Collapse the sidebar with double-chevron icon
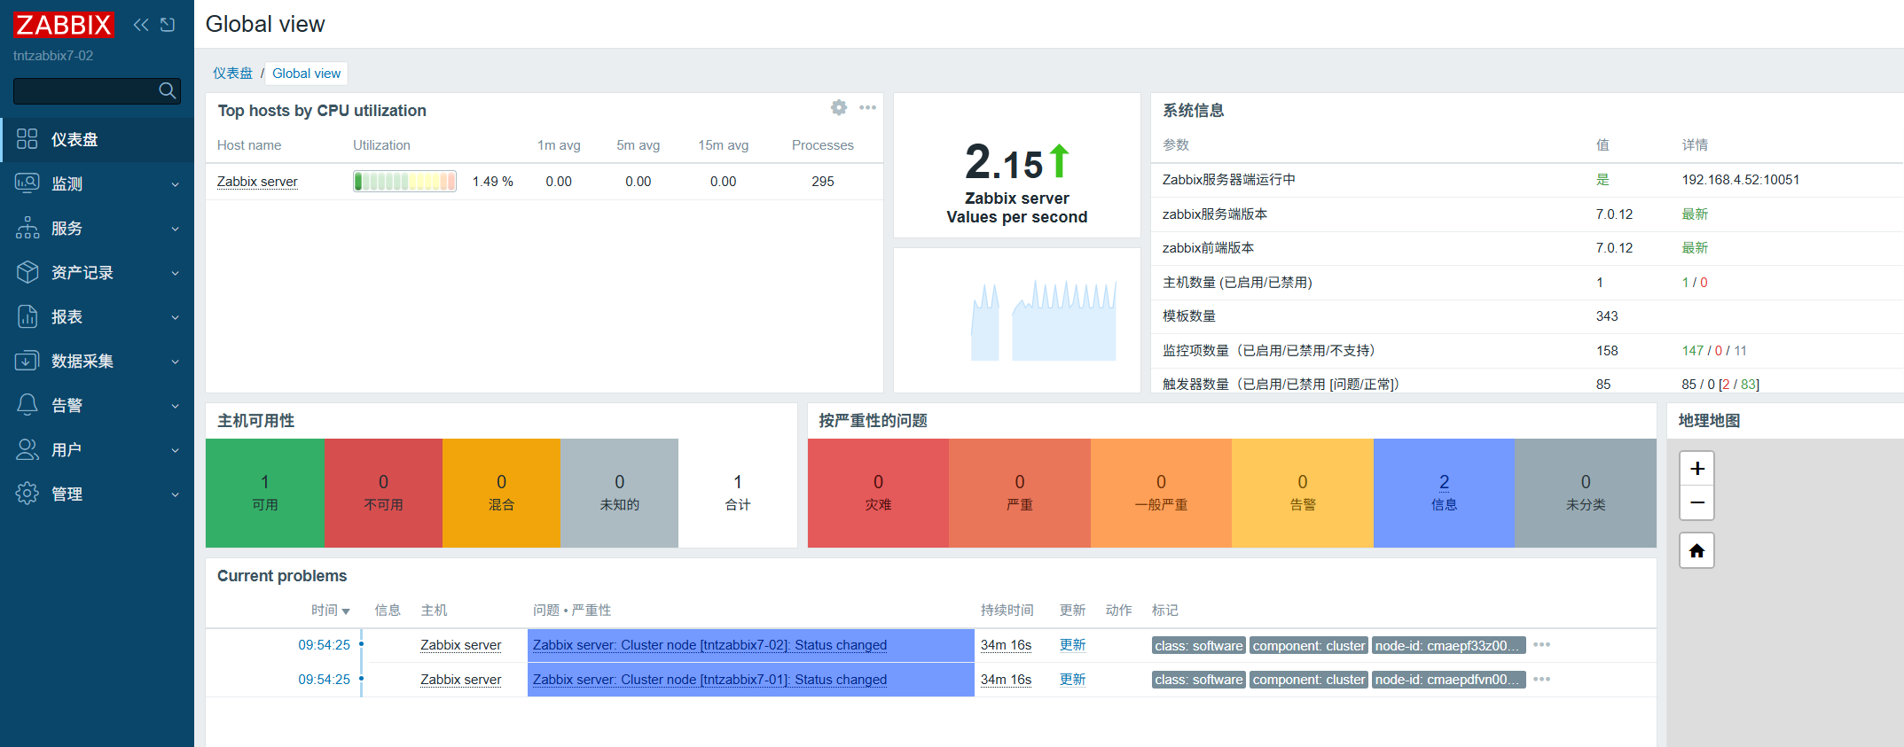This screenshot has width=1904, height=747. coord(141,25)
